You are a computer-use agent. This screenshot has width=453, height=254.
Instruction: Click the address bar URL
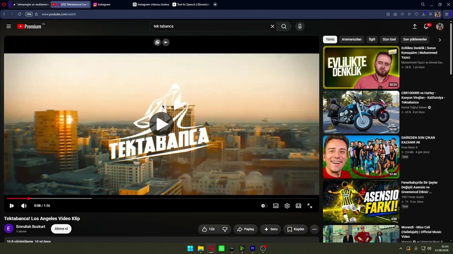59,14
